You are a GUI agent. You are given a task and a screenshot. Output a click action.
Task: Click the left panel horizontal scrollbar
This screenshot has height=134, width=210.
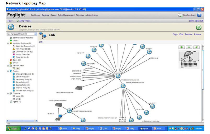click(22, 121)
